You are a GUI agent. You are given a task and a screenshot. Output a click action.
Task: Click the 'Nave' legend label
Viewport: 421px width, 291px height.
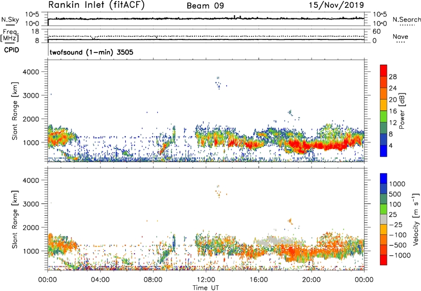point(400,37)
